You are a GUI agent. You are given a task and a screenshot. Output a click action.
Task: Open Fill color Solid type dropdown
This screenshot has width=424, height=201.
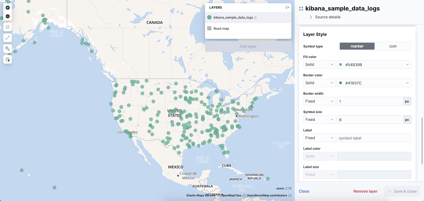pyautogui.click(x=319, y=65)
